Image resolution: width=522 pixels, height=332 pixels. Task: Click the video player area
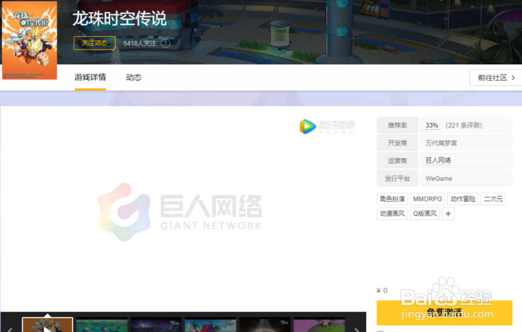point(183,210)
